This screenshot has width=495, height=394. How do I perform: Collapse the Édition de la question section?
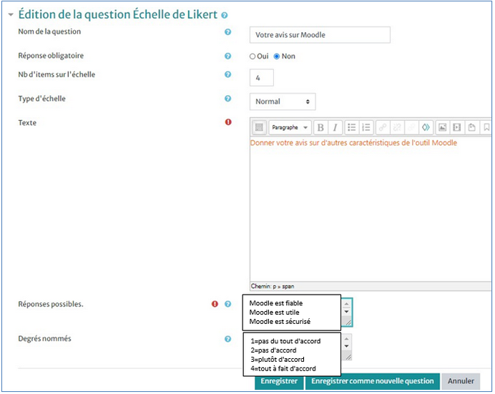point(11,14)
